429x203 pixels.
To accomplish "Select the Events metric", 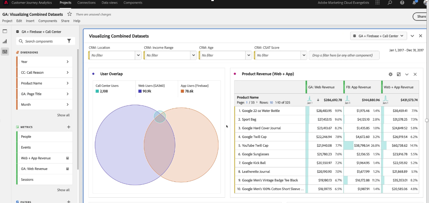I will pyautogui.click(x=44, y=147).
